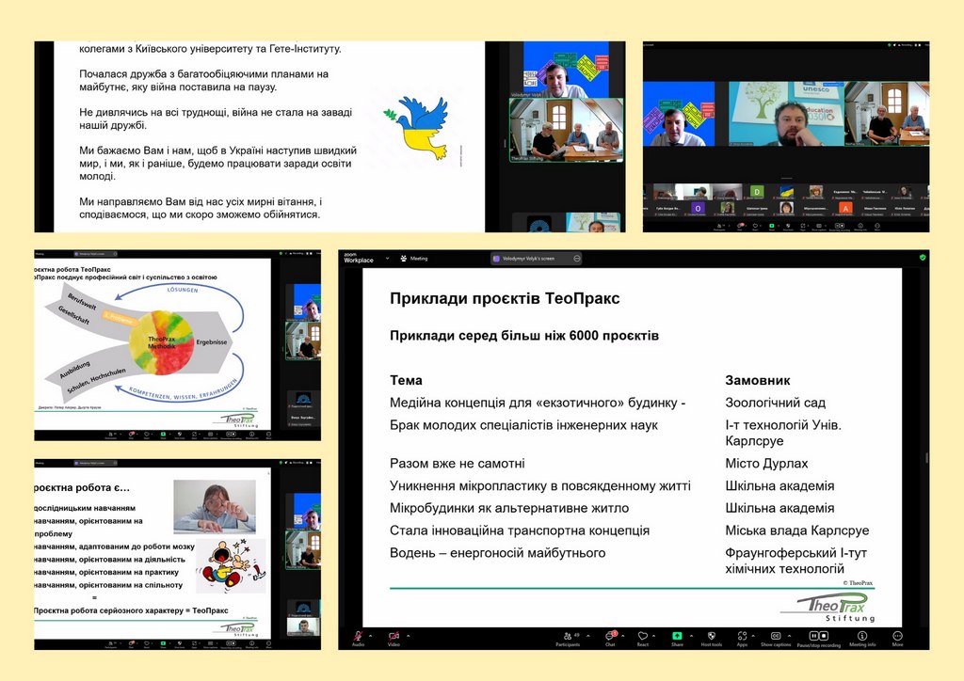Expand the chevron beside Participants
This screenshot has width=964, height=681.
coord(588,636)
